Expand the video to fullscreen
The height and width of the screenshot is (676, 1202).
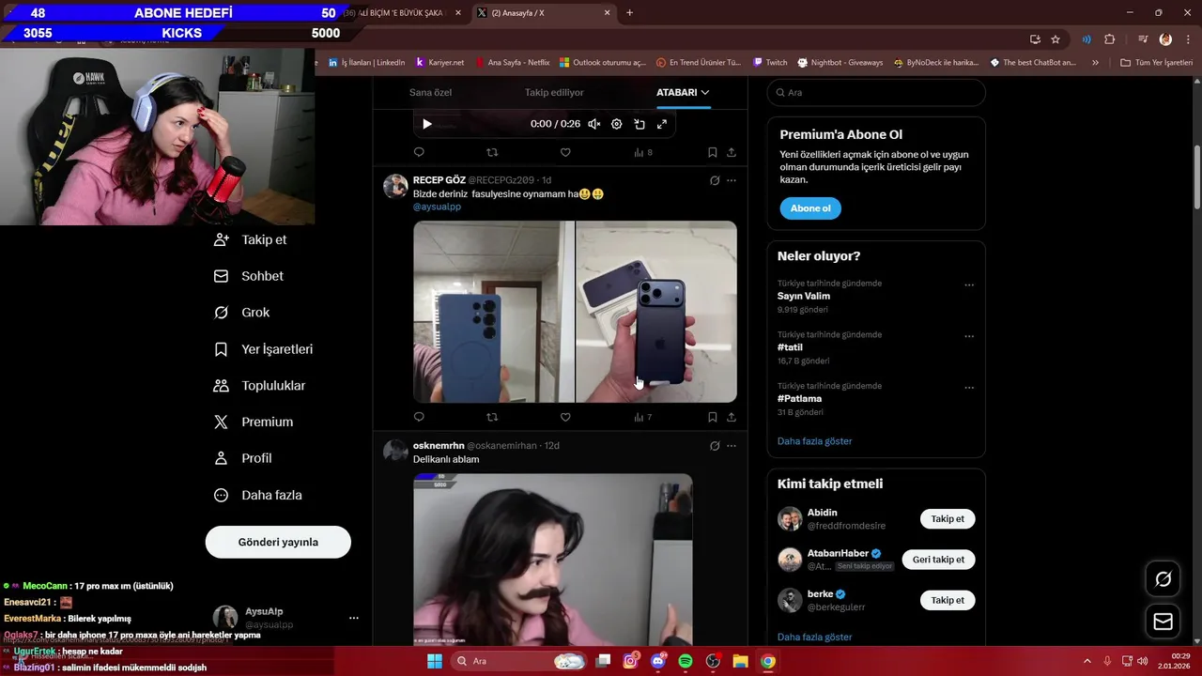coord(662,124)
